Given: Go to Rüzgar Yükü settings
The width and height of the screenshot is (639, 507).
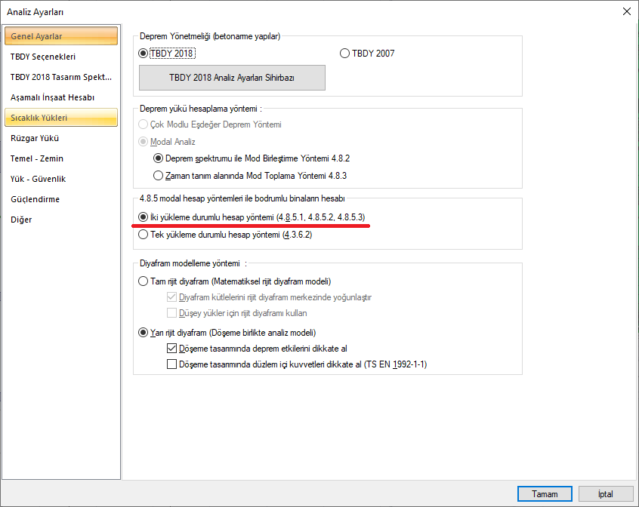Looking at the screenshot, I should 35,138.
